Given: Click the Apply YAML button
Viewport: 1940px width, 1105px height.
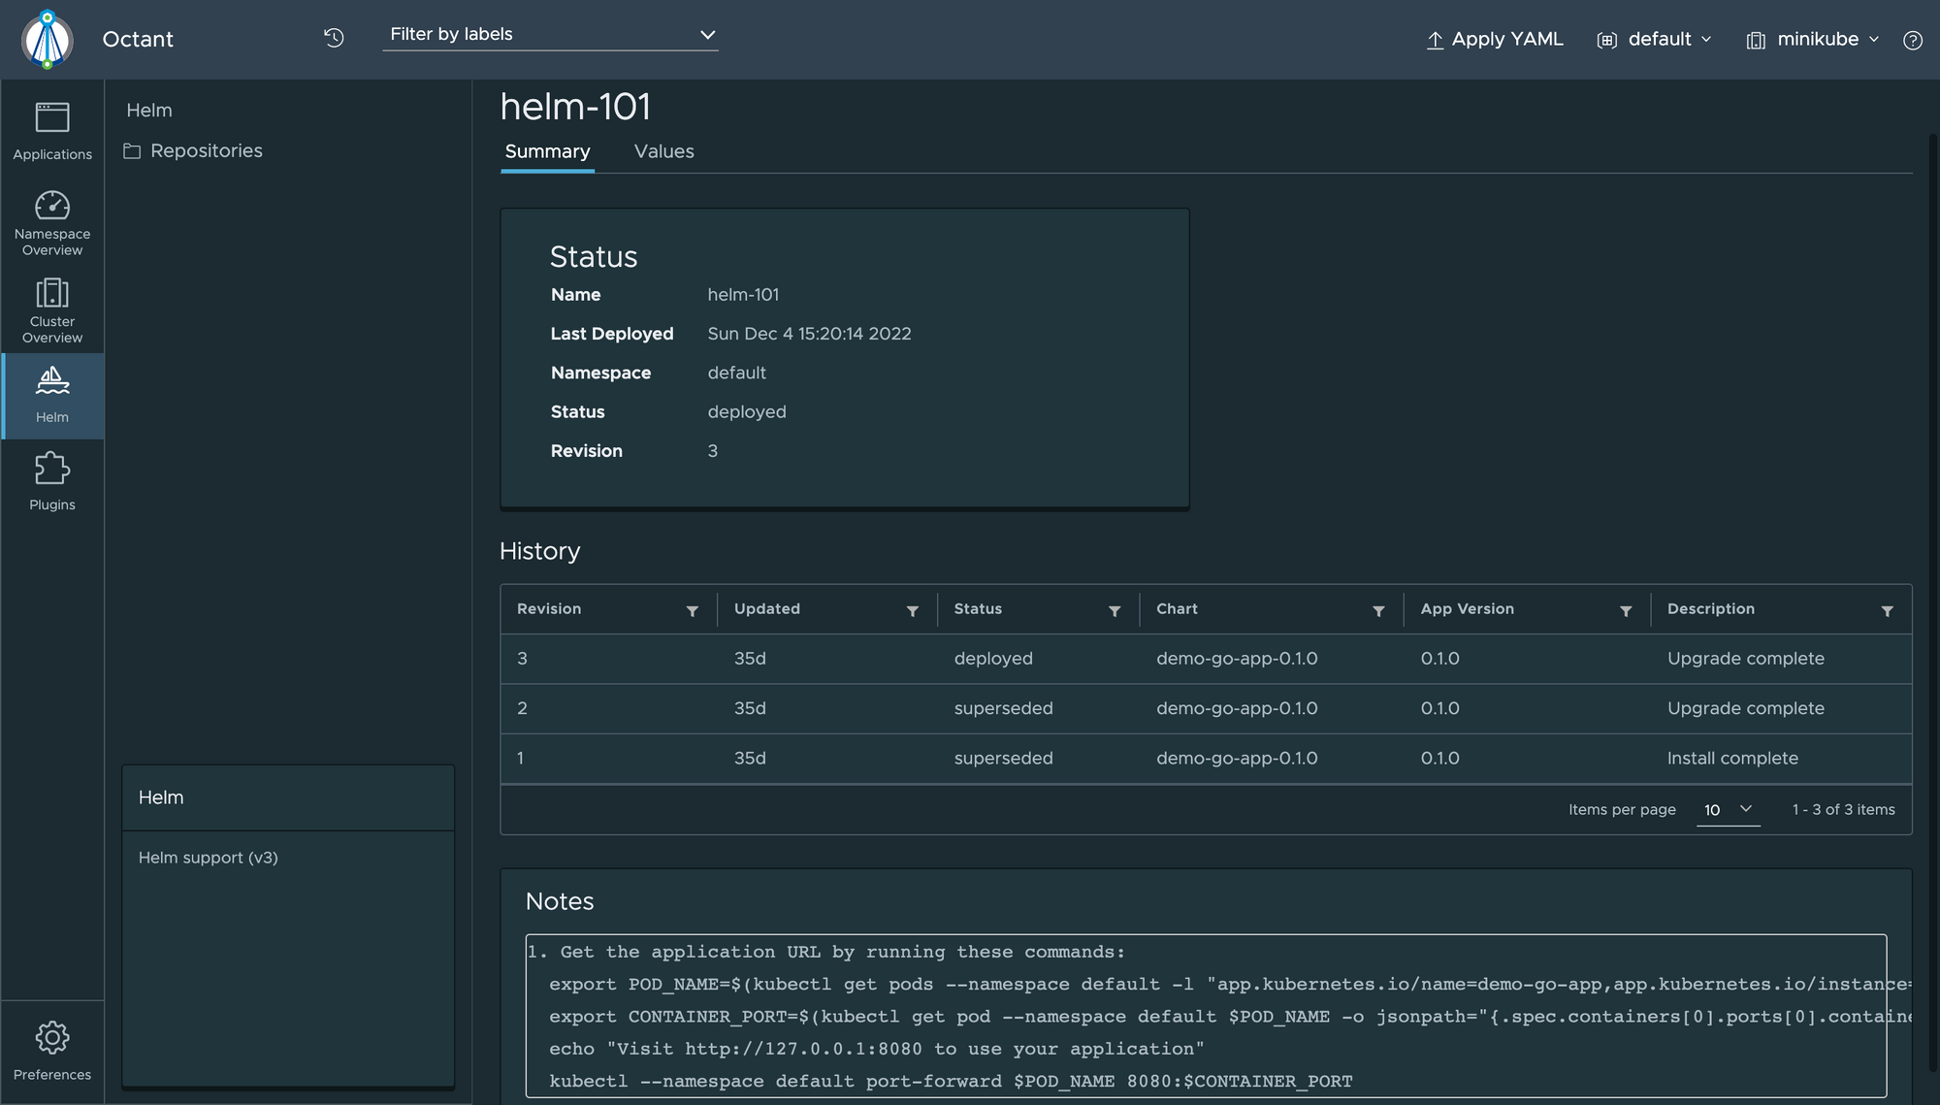Looking at the screenshot, I should pos(1495,40).
